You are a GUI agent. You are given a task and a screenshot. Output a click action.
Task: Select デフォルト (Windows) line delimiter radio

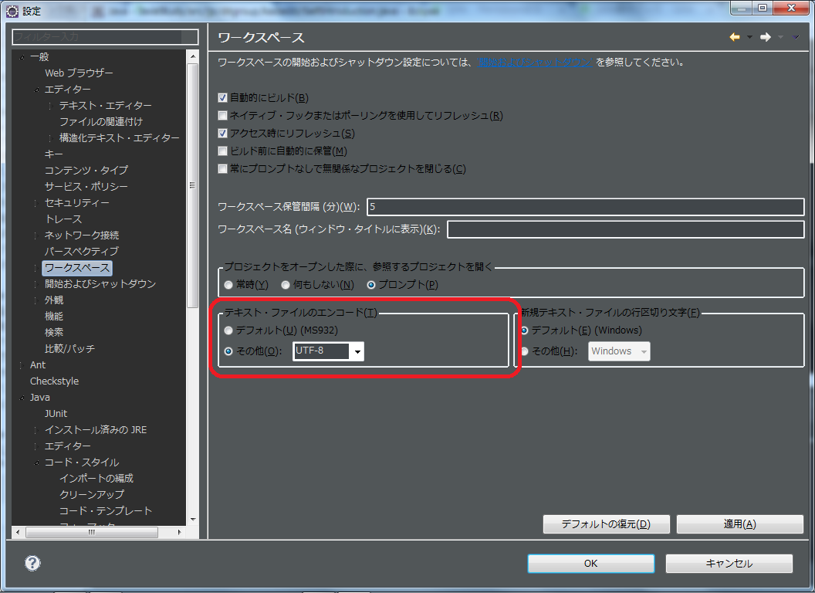pos(525,330)
